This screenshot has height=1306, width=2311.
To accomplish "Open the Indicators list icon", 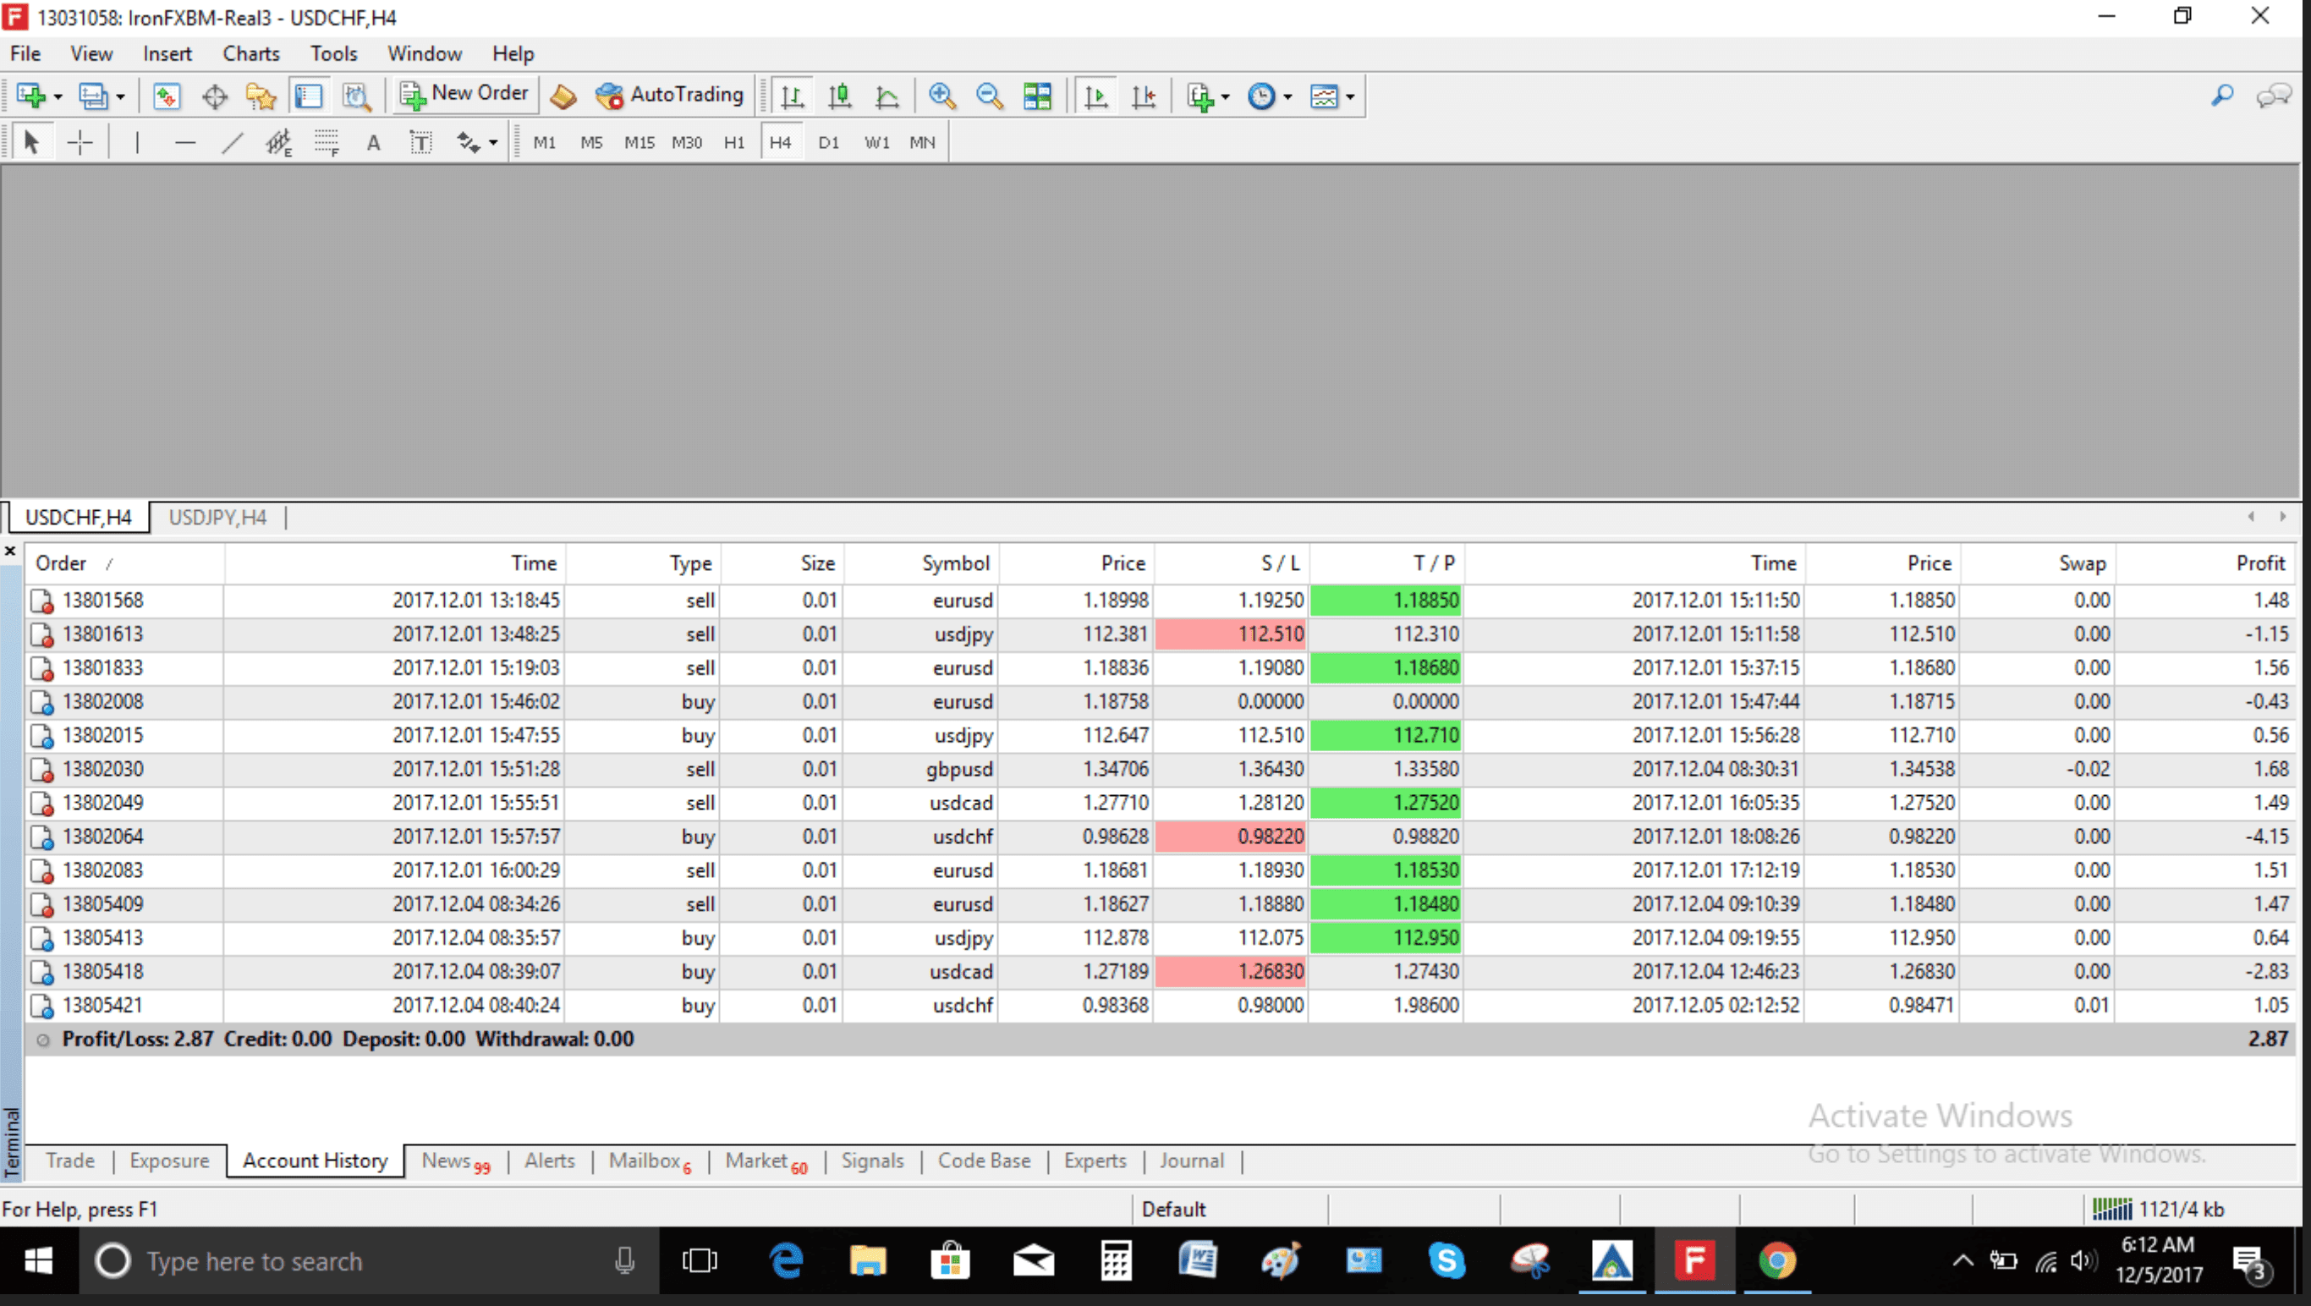I will 1199,96.
